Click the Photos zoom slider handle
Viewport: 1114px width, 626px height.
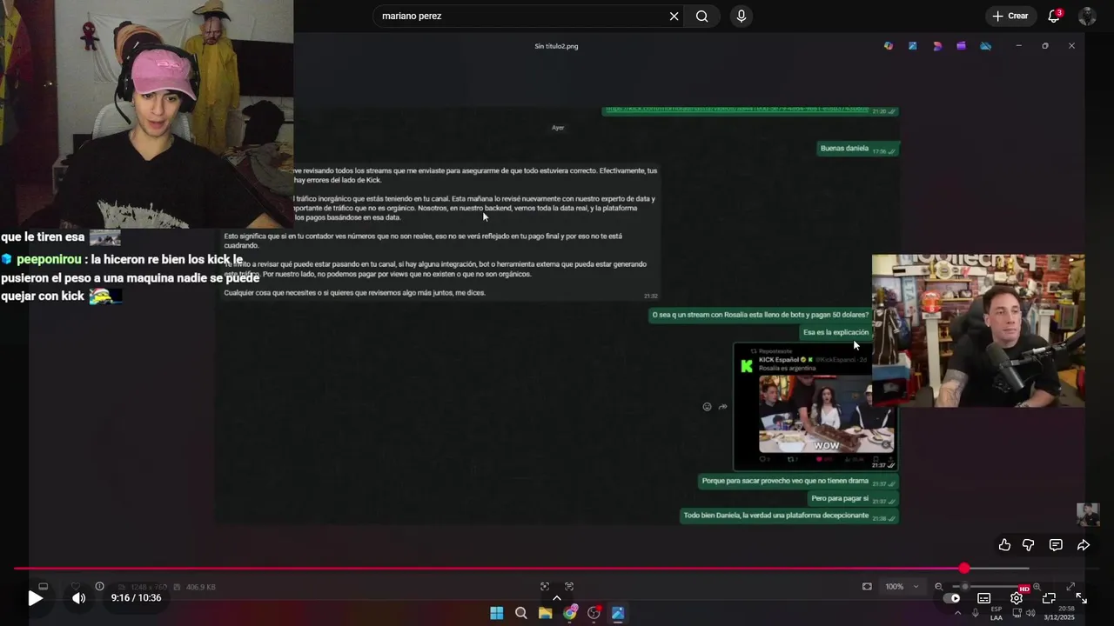964,587
